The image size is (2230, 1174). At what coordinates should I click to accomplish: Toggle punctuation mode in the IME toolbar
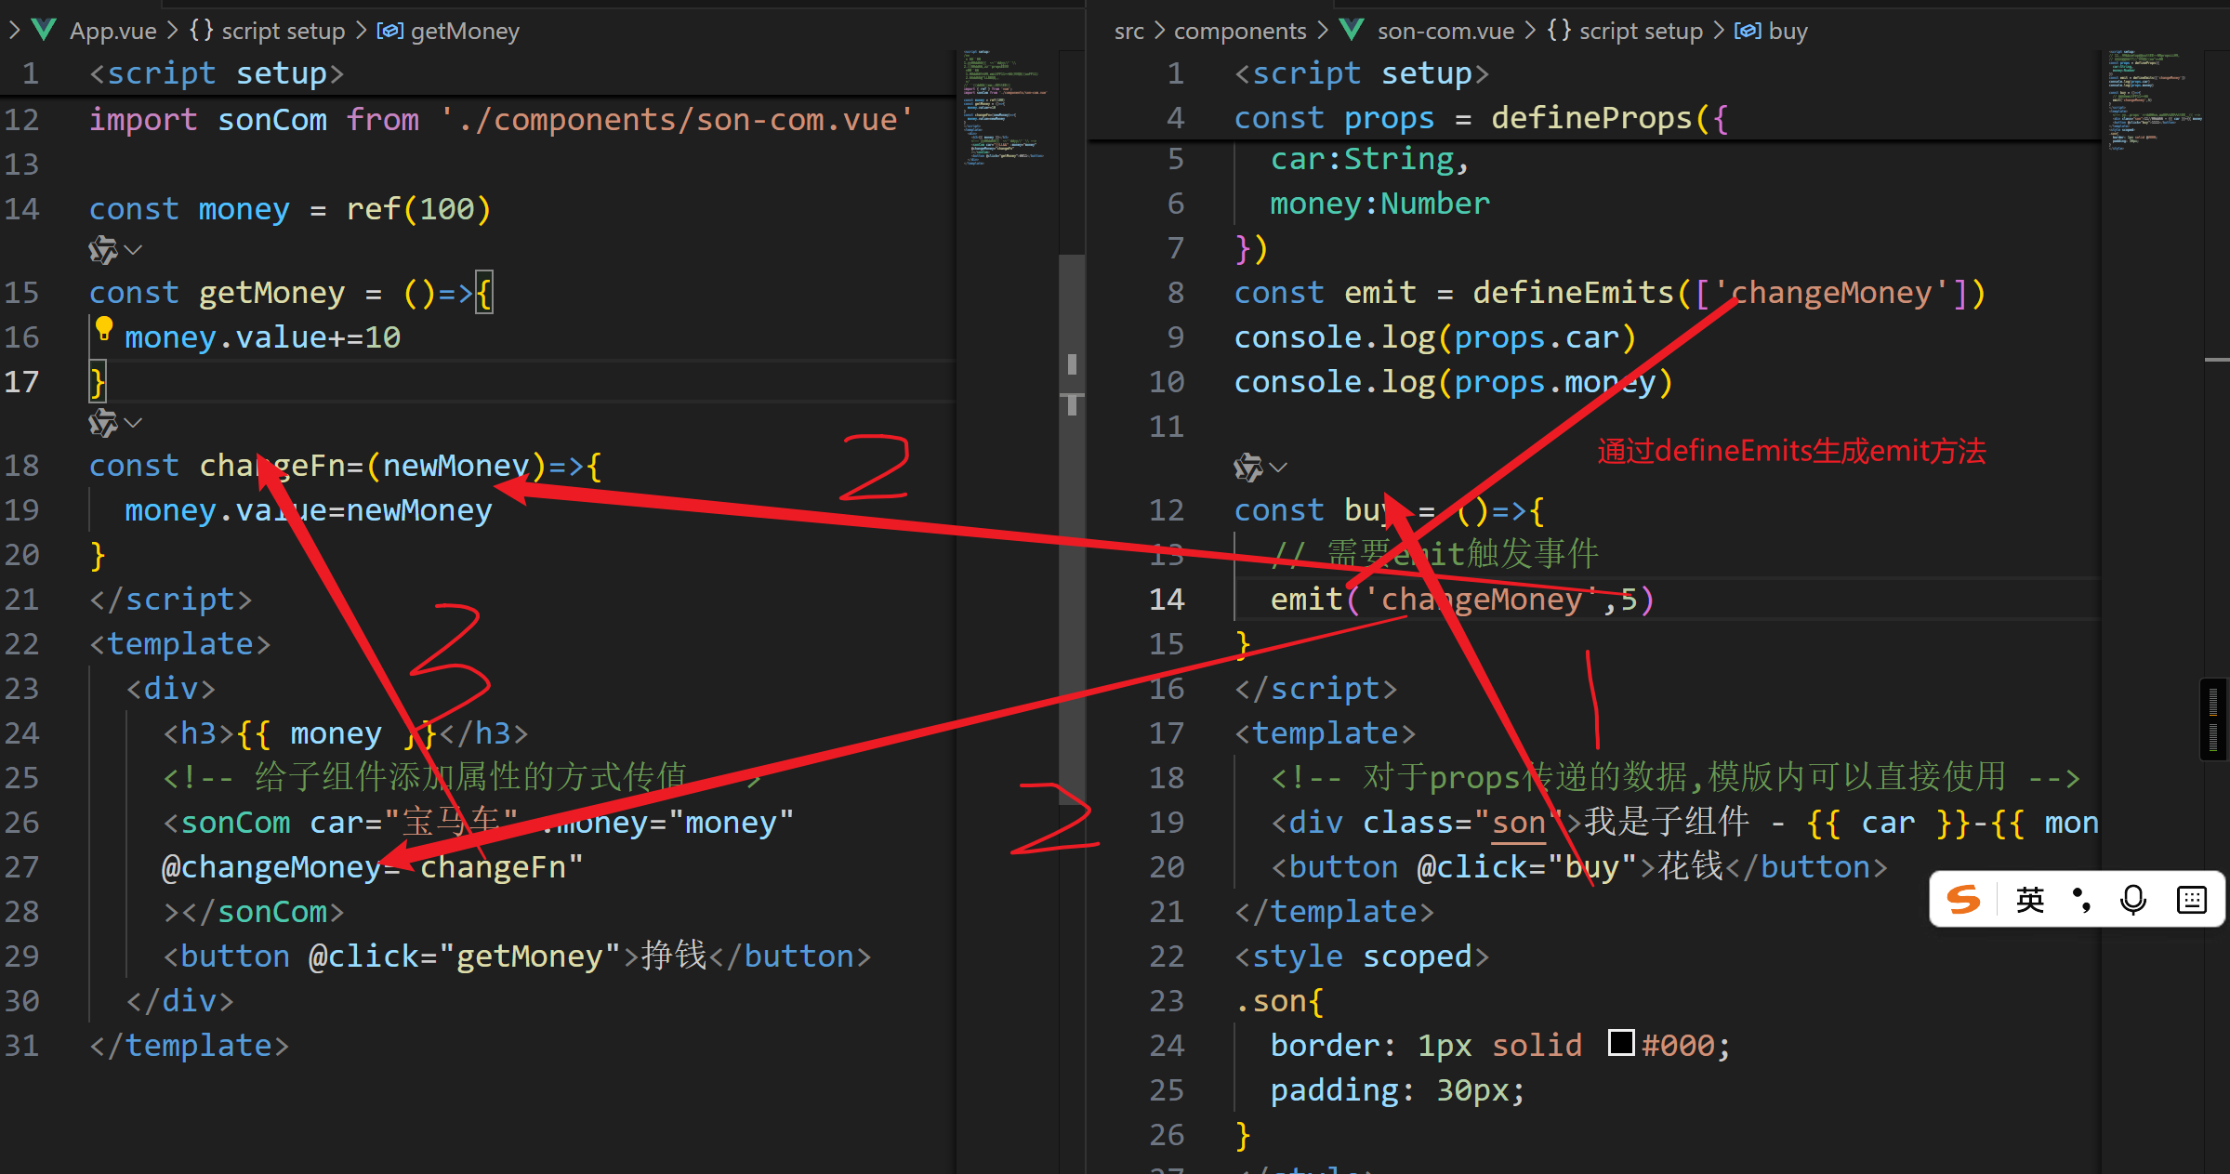pyautogui.click(x=2082, y=900)
